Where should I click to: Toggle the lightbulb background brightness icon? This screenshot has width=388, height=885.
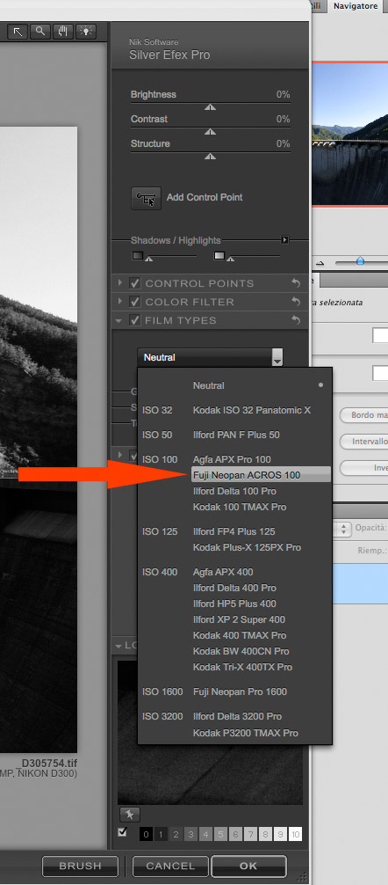[x=86, y=32]
